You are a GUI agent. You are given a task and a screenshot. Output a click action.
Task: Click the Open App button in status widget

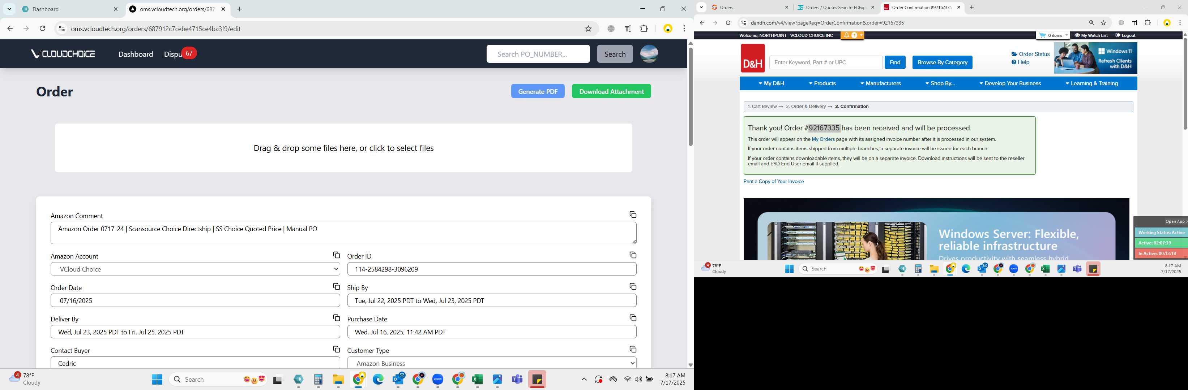1175,221
